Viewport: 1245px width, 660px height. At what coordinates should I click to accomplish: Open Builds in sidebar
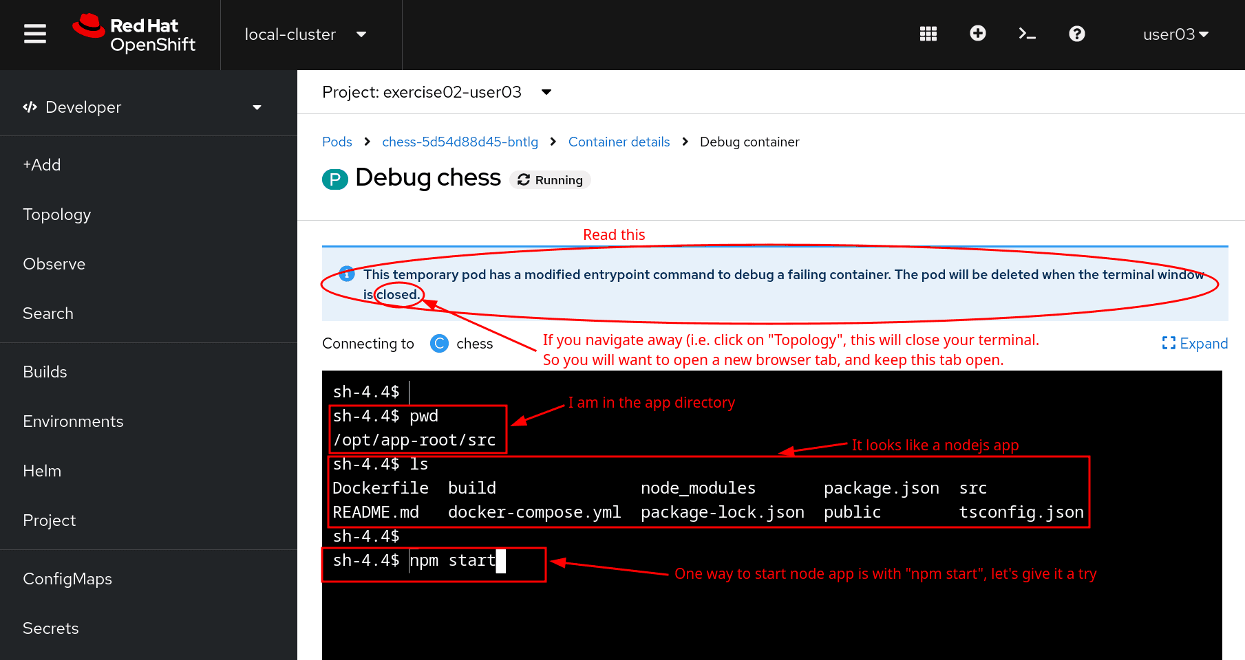[x=45, y=372]
